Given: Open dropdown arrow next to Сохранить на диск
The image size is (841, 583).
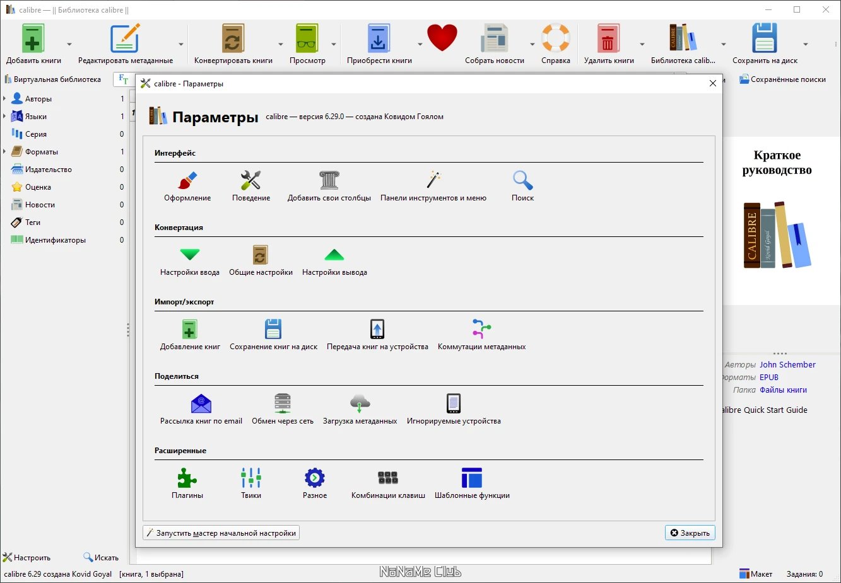Looking at the screenshot, I should [806, 44].
